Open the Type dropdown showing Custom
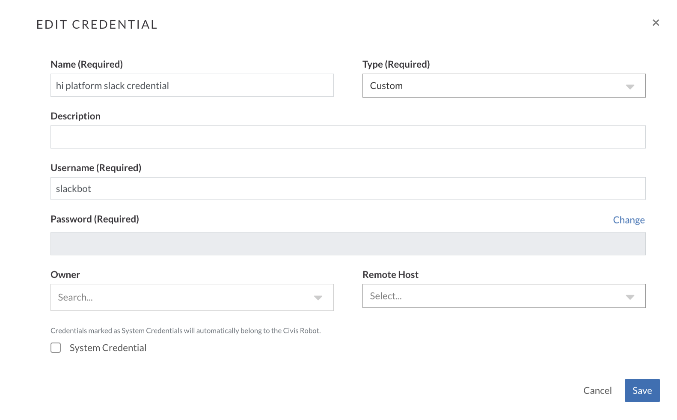Screen dimensions: 677x420 coord(504,86)
